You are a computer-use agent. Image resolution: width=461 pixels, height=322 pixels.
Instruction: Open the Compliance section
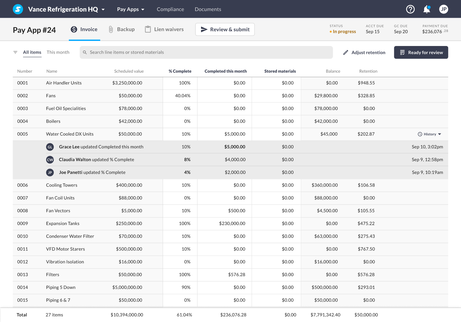click(170, 9)
